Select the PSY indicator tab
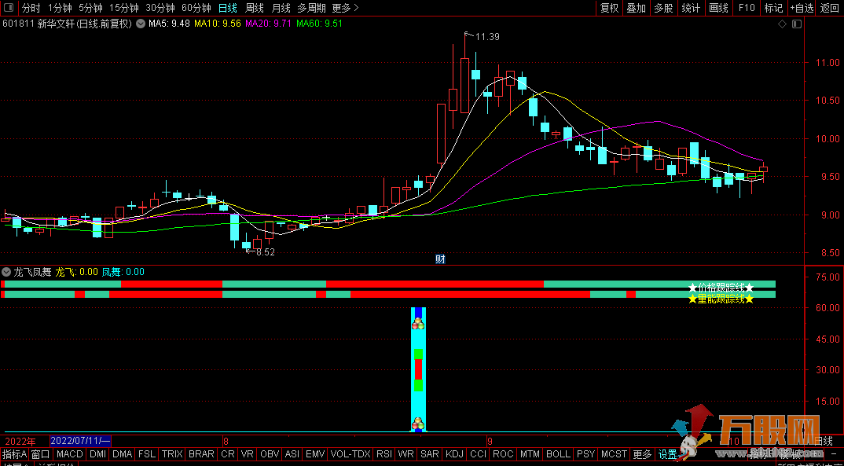The width and height of the screenshot is (844, 466). click(x=585, y=454)
